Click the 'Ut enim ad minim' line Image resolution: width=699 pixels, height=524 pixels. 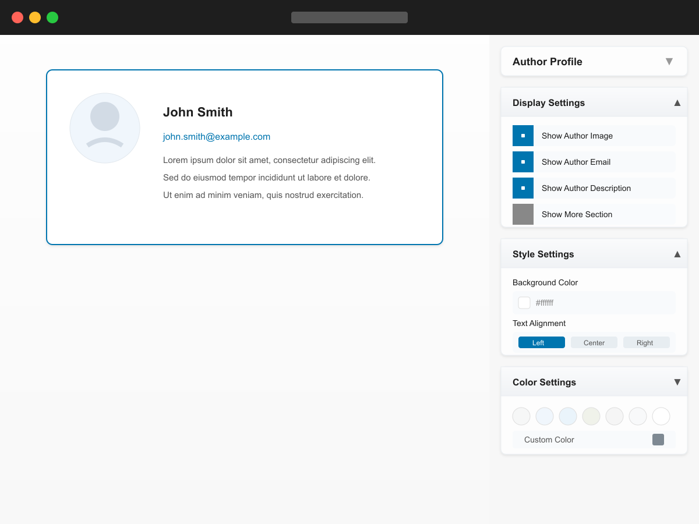point(263,195)
